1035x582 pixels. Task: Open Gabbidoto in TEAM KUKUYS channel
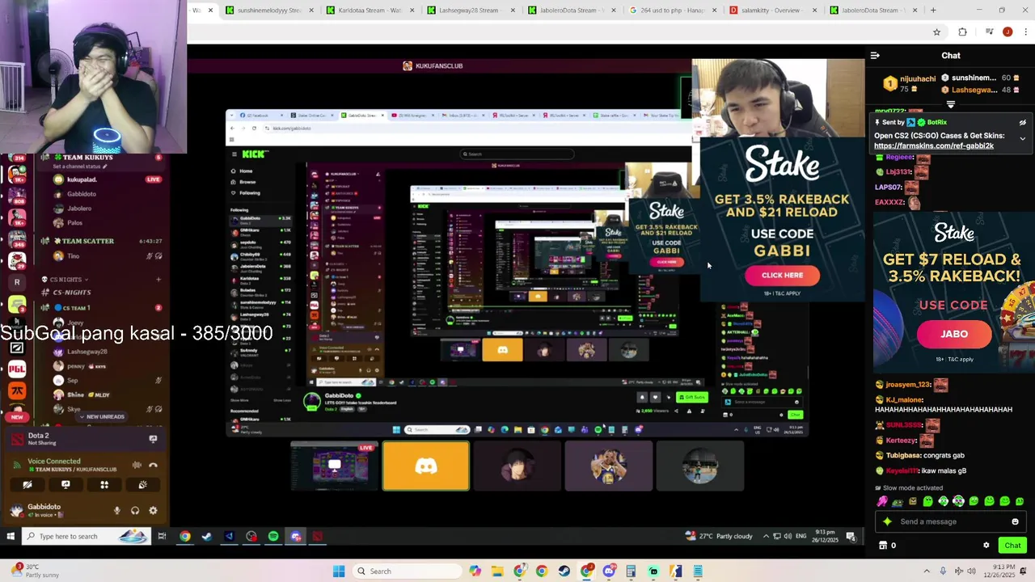click(x=82, y=194)
